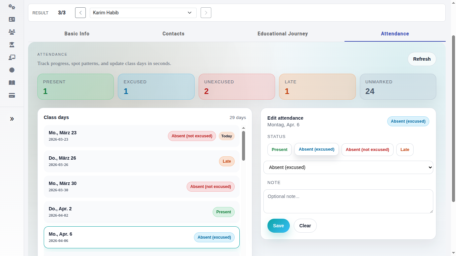Open the graduate student icon in sidebar
The height and width of the screenshot is (256, 456).
coord(12,45)
